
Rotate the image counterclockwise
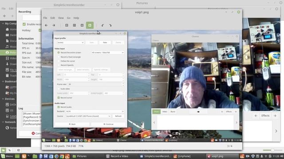(103, 26)
